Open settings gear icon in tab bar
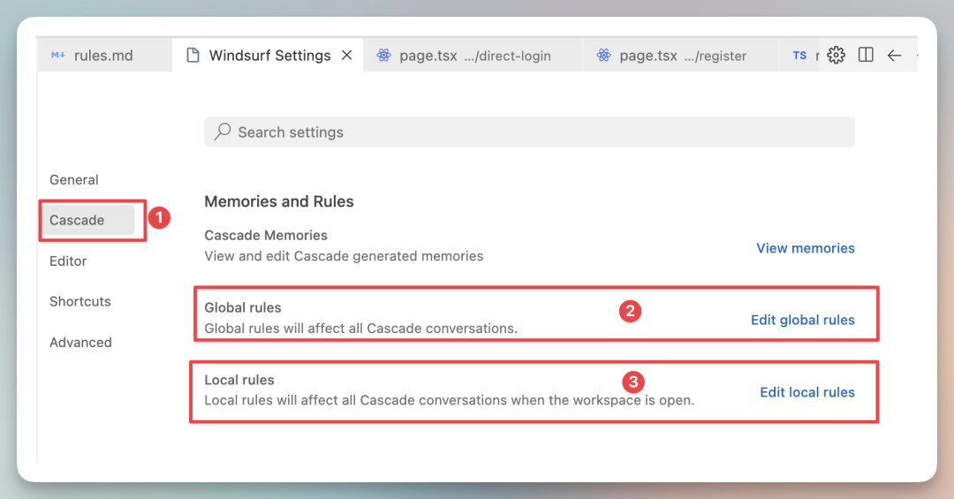The image size is (954, 499). pos(836,55)
